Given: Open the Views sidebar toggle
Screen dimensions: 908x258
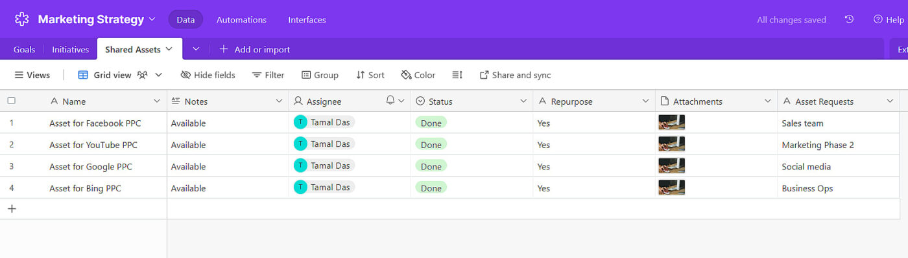Looking at the screenshot, I should coord(32,75).
